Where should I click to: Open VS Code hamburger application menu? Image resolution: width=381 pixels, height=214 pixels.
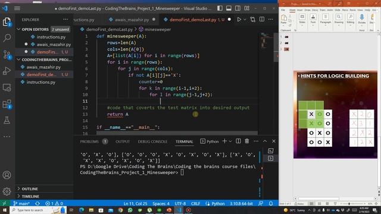[x=17, y=8]
